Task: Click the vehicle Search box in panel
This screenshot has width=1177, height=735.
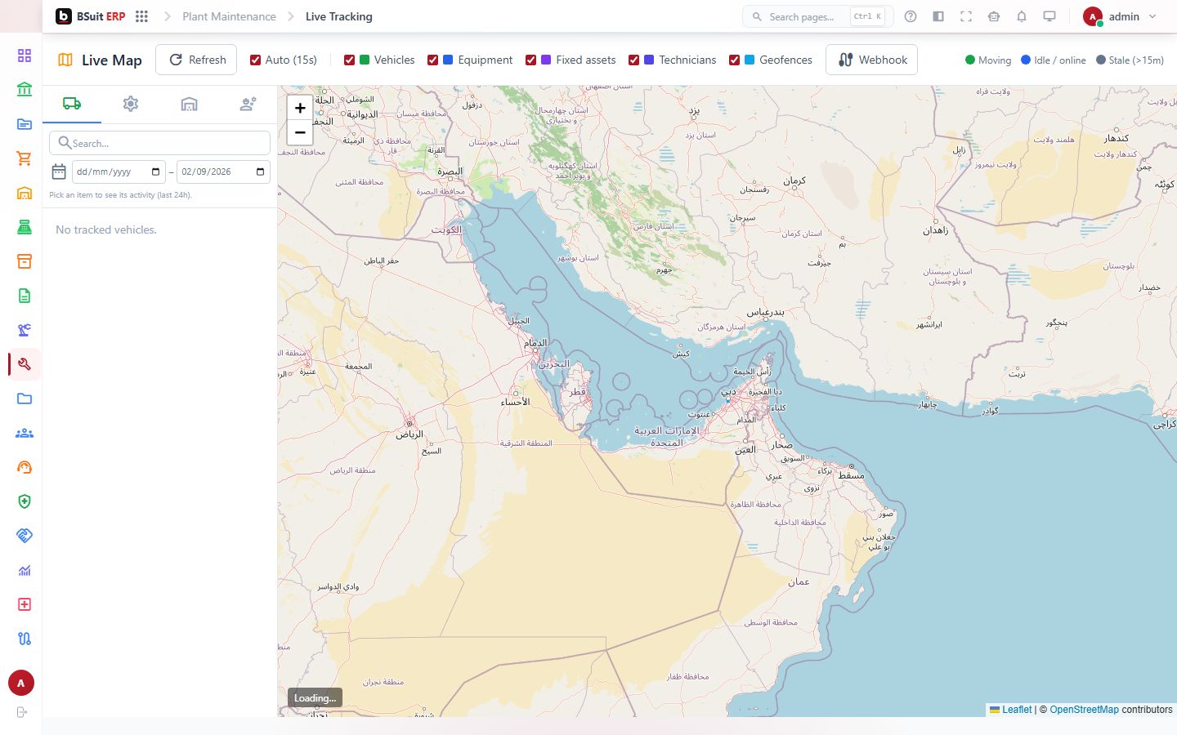Action: tap(160, 143)
